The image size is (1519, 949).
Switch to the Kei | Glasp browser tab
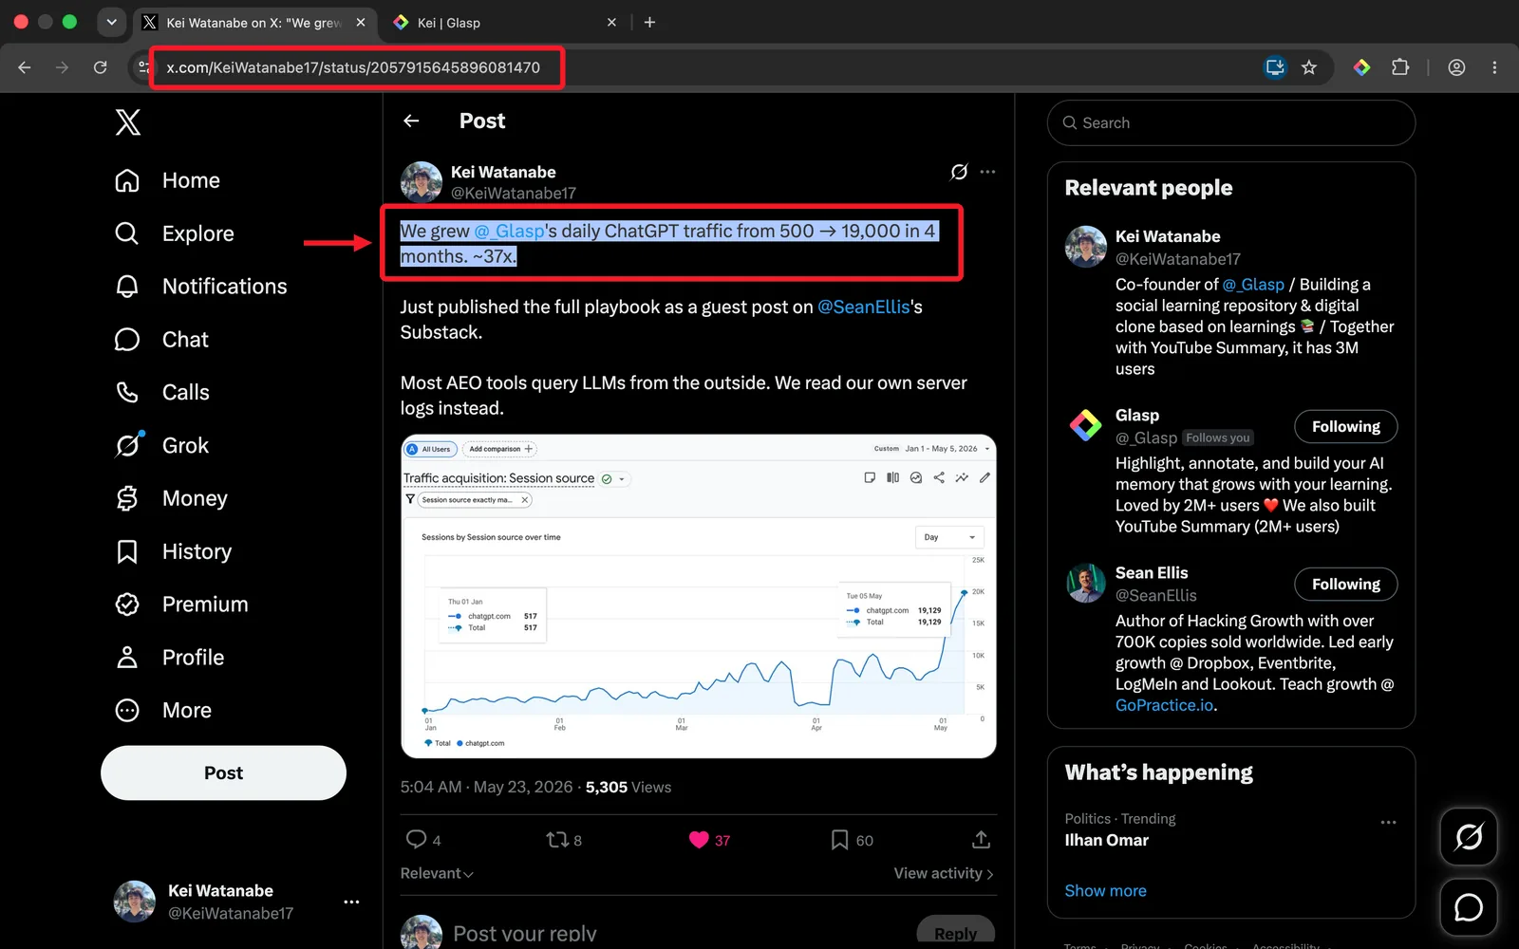point(503,23)
